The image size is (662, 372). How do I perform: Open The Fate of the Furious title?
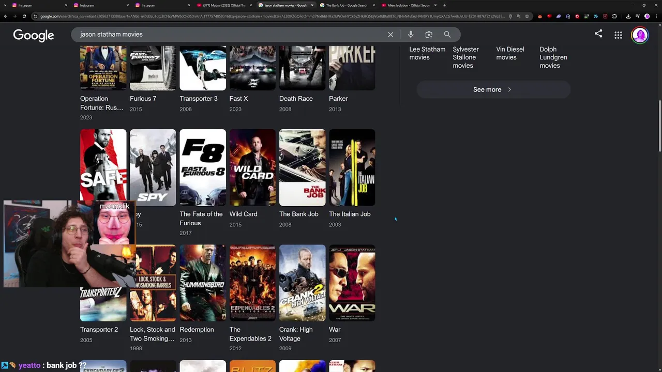201,219
